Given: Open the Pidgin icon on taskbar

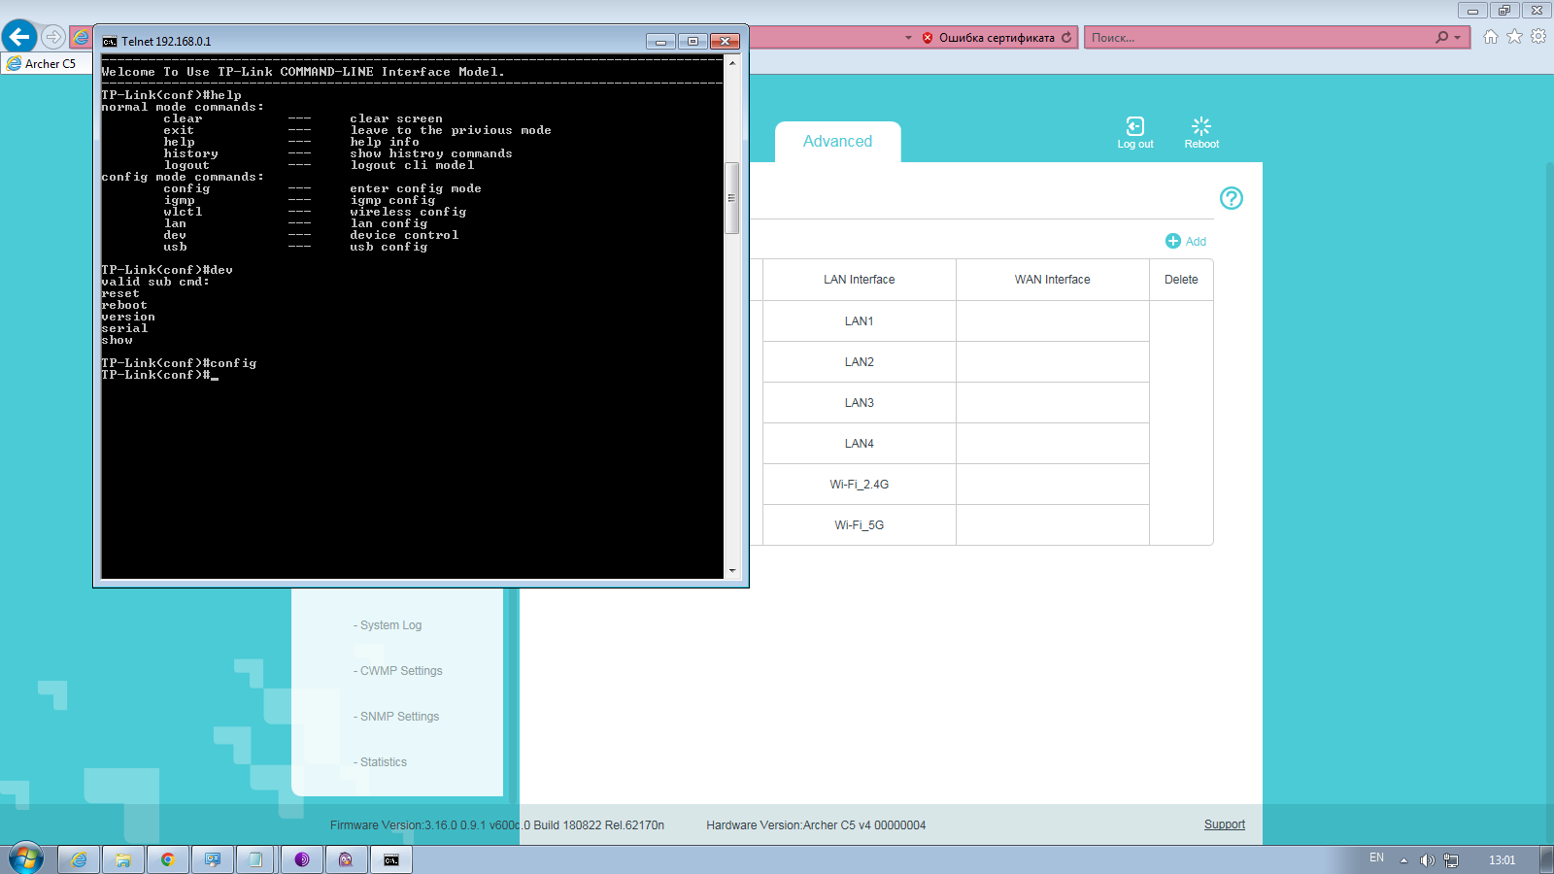Looking at the screenshot, I should pyautogui.click(x=346, y=859).
